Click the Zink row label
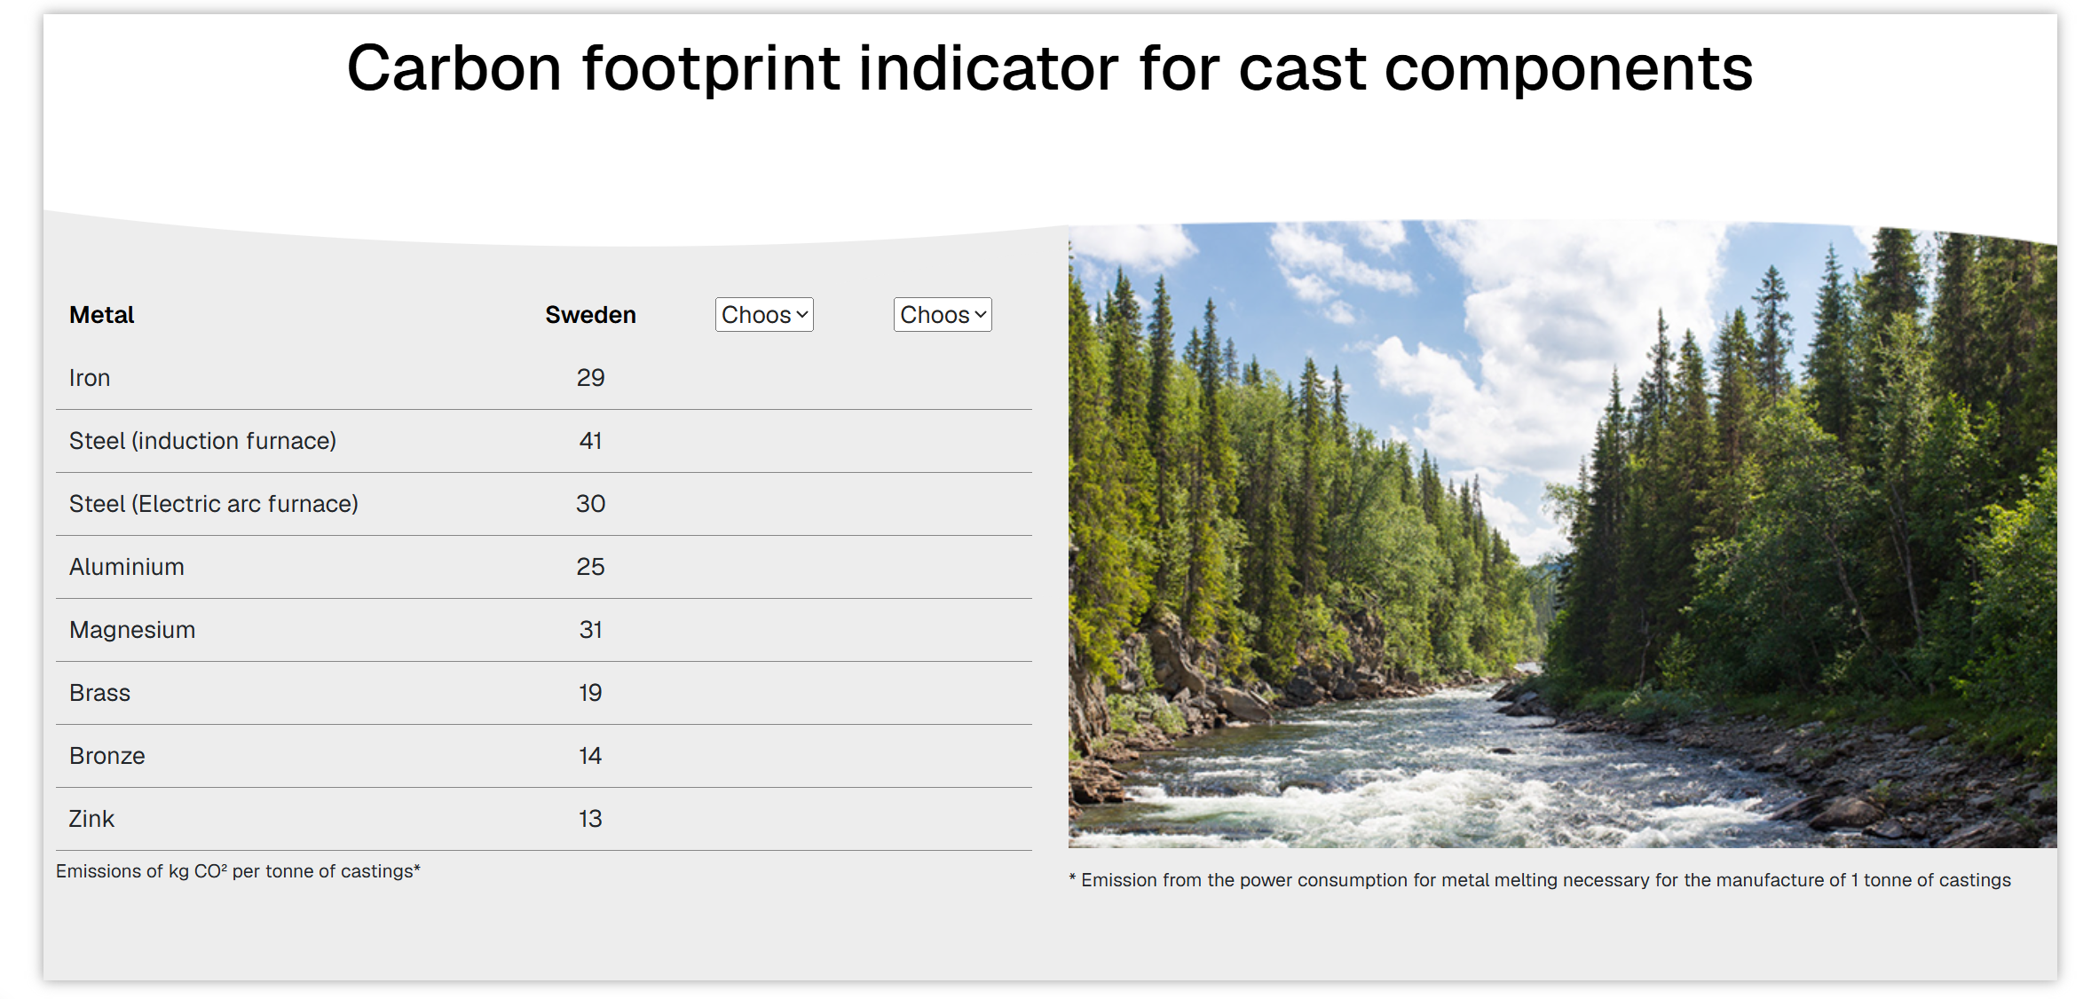Screen dimensions: 2091x999 tap(91, 819)
